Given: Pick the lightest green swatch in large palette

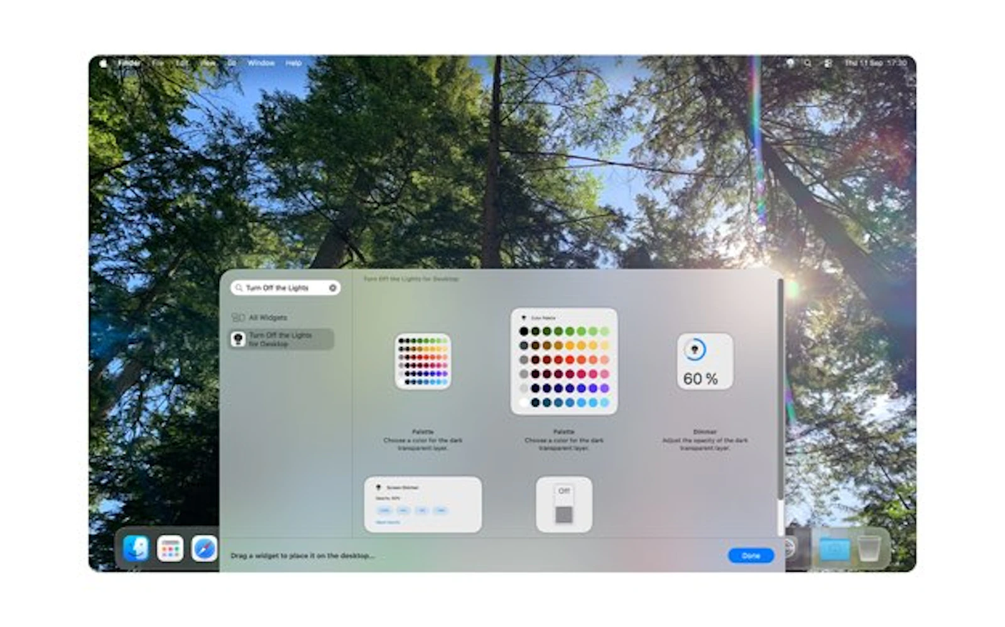Looking at the screenshot, I should (604, 331).
